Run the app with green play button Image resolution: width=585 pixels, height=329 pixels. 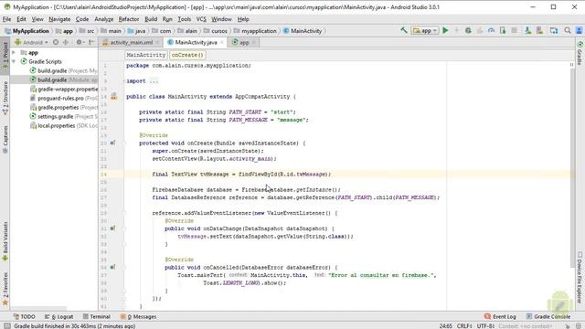pos(445,30)
